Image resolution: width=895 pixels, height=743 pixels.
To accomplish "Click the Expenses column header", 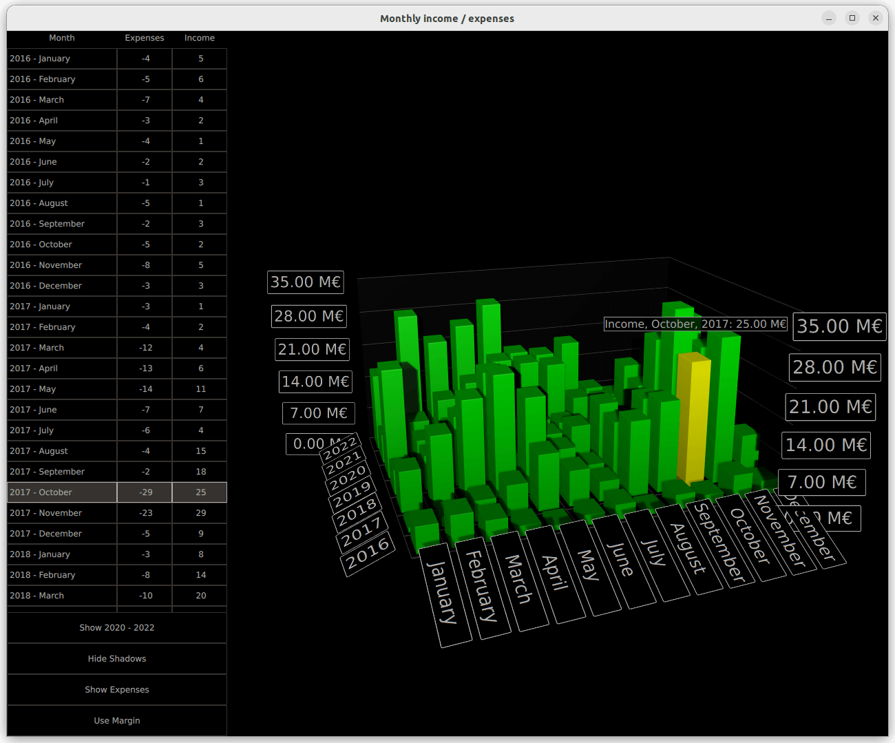I will [145, 38].
